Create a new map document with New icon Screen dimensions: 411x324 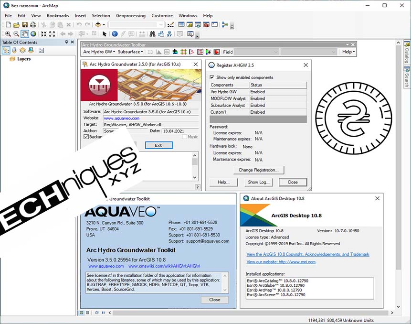9,25
